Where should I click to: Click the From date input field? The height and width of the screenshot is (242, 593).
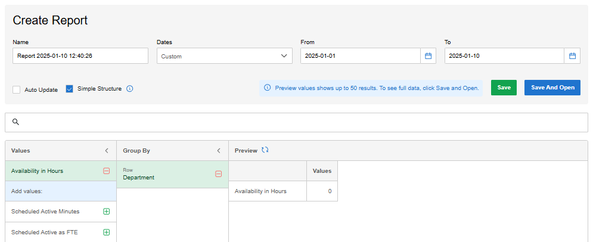[x=361, y=56]
